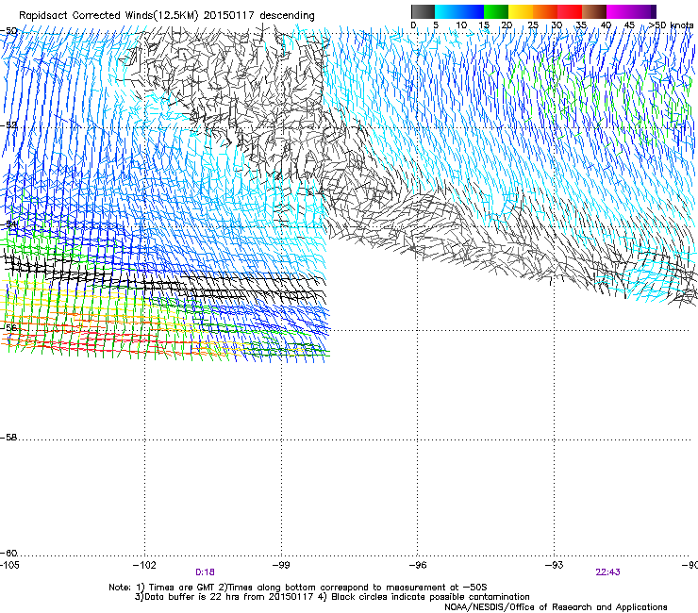Click the blue 10-15 knots legend swatch

pos(472,11)
